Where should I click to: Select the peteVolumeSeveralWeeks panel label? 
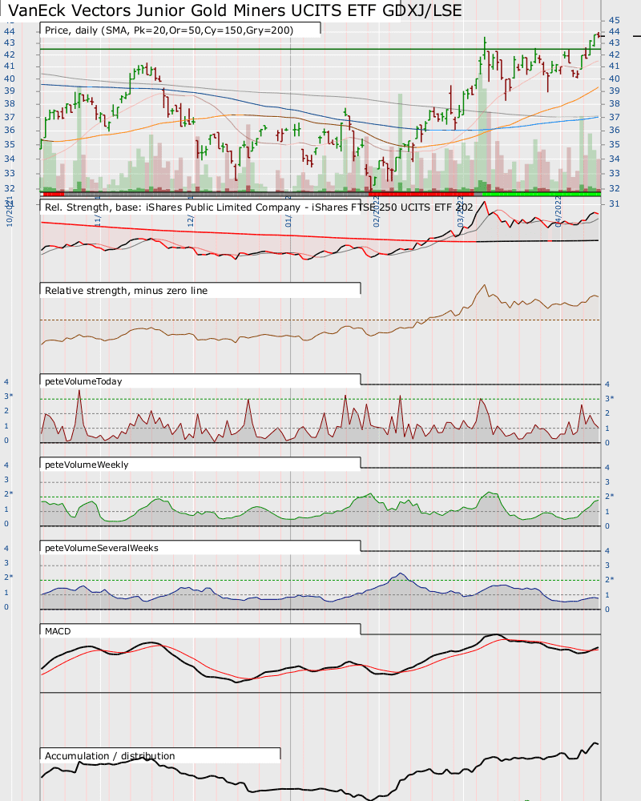tap(102, 548)
